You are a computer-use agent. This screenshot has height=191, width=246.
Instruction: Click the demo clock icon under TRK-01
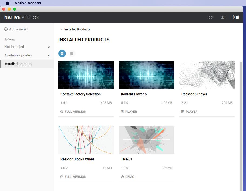(x=122, y=177)
